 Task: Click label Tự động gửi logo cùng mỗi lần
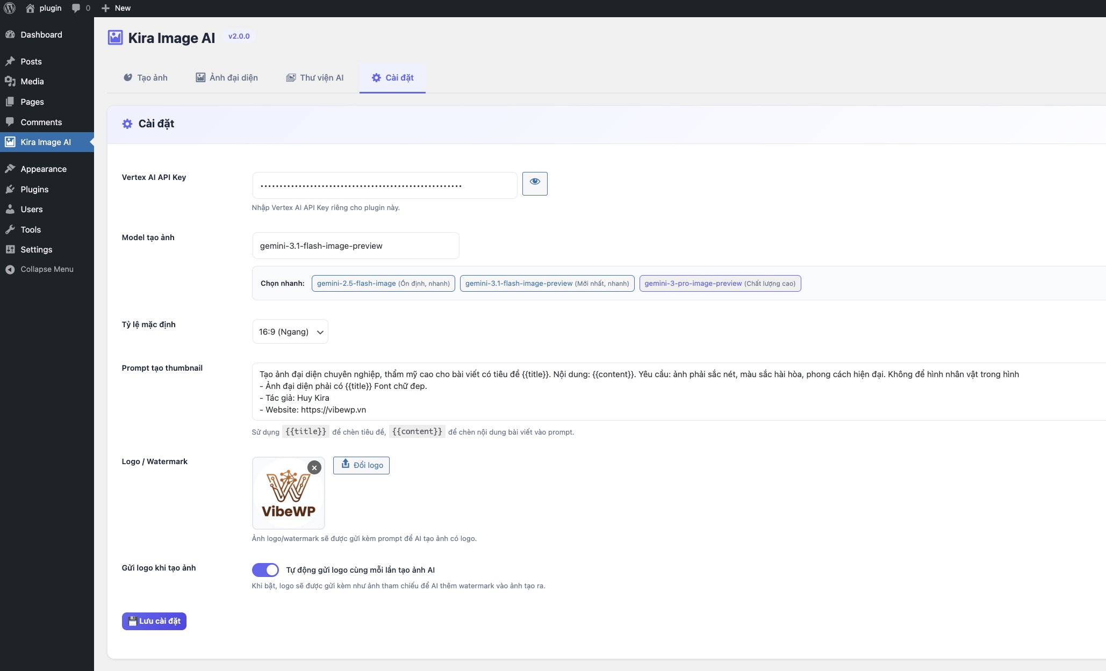point(360,570)
